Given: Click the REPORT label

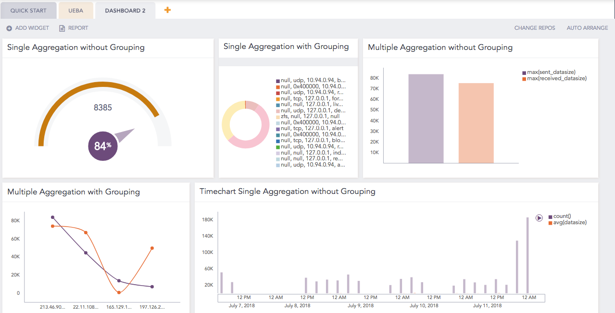Looking at the screenshot, I should pyautogui.click(x=77, y=28).
